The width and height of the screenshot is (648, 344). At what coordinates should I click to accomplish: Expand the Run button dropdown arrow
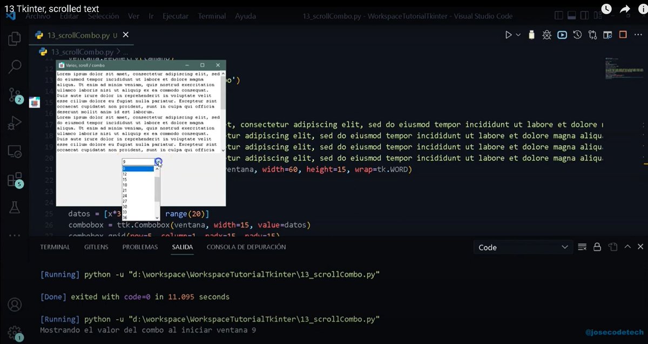[x=518, y=35]
